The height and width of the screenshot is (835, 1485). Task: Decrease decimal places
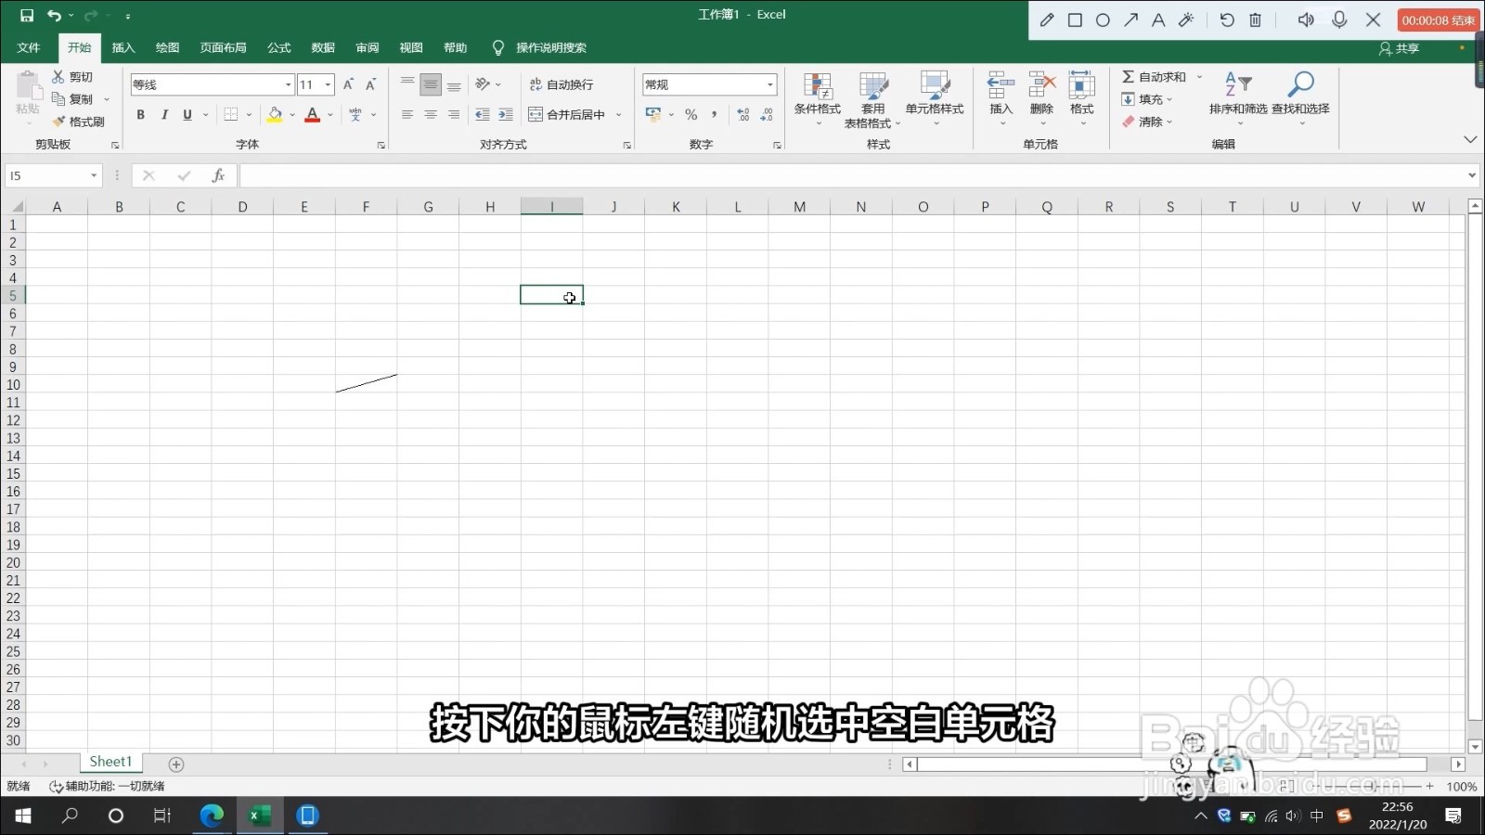point(766,114)
